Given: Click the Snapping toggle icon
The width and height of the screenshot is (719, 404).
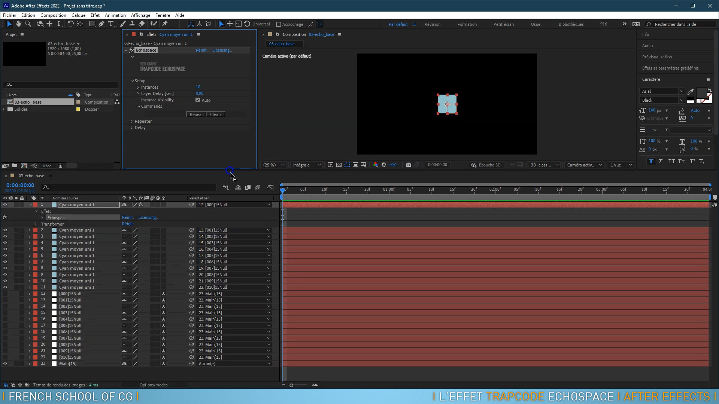Looking at the screenshot, I should 278,24.
